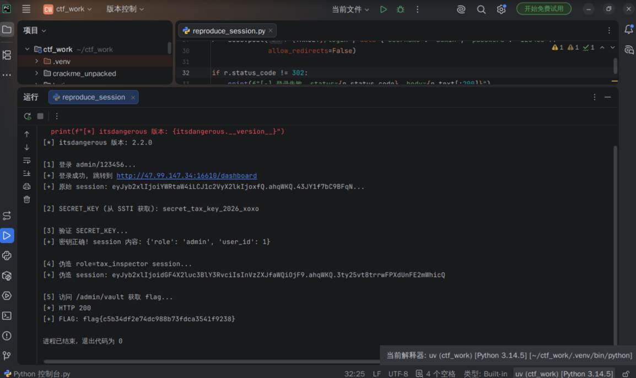Viewport: 636px width, 378px height.
Task: Open the main hamburger menu
Action: (x=26, y=9)
